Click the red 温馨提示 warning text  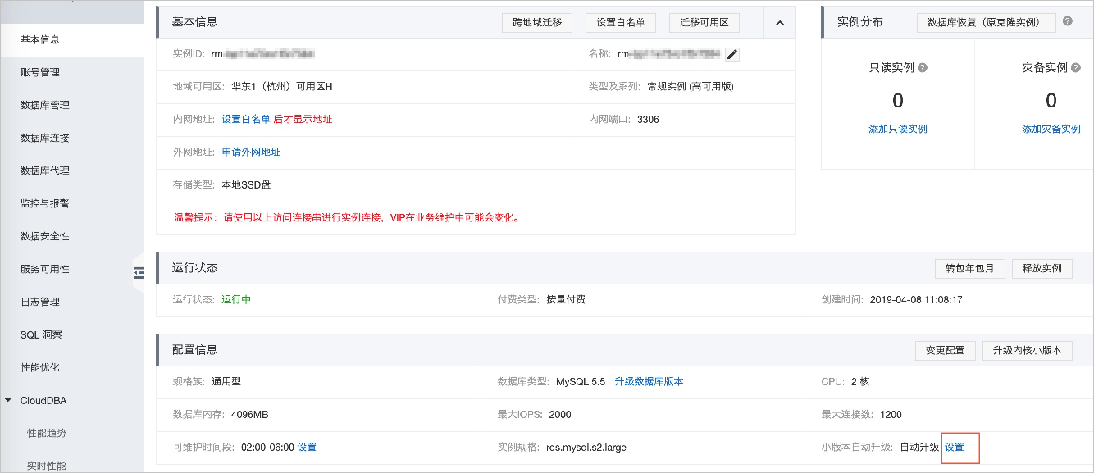(x=348, y=217)
